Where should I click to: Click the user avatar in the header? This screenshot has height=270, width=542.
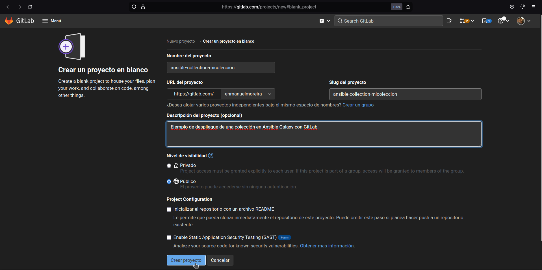pos(521,21)
